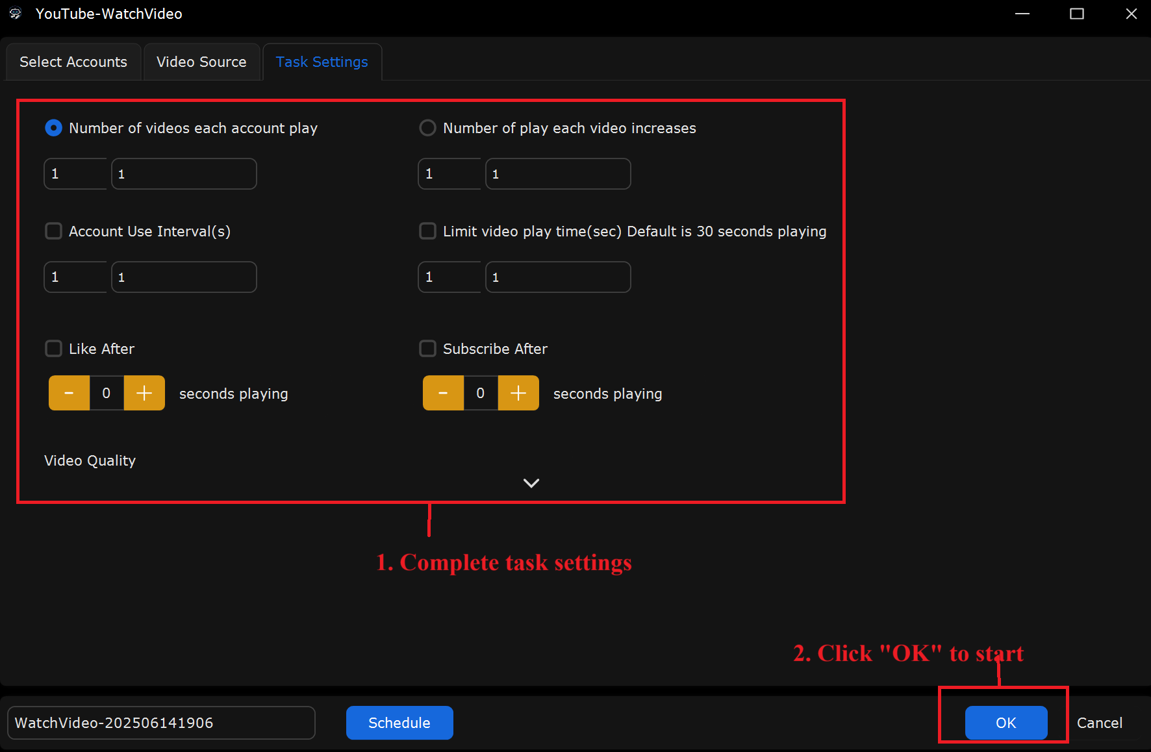The image size is (1151, 752).
Task: Maximize the YouTube-WatchVideo window
Action: pos(1077,14)
